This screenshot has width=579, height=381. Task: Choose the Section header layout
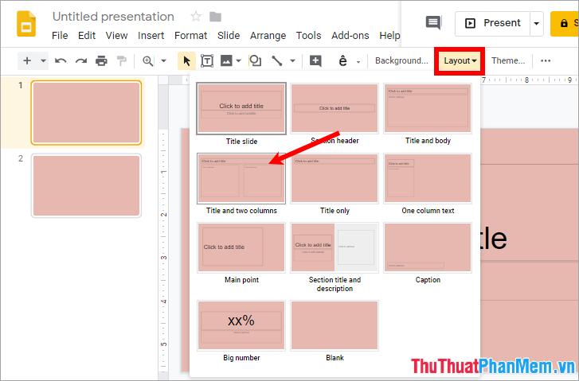click(334, 108)
